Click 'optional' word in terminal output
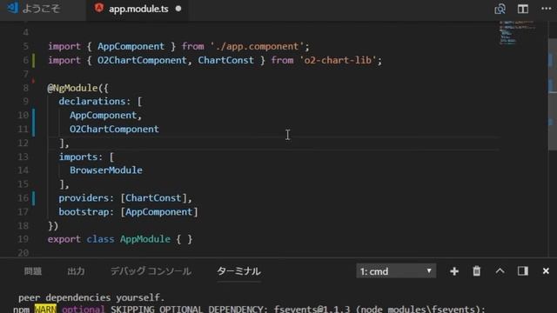557x313 pixels. [x=84, y=310]
